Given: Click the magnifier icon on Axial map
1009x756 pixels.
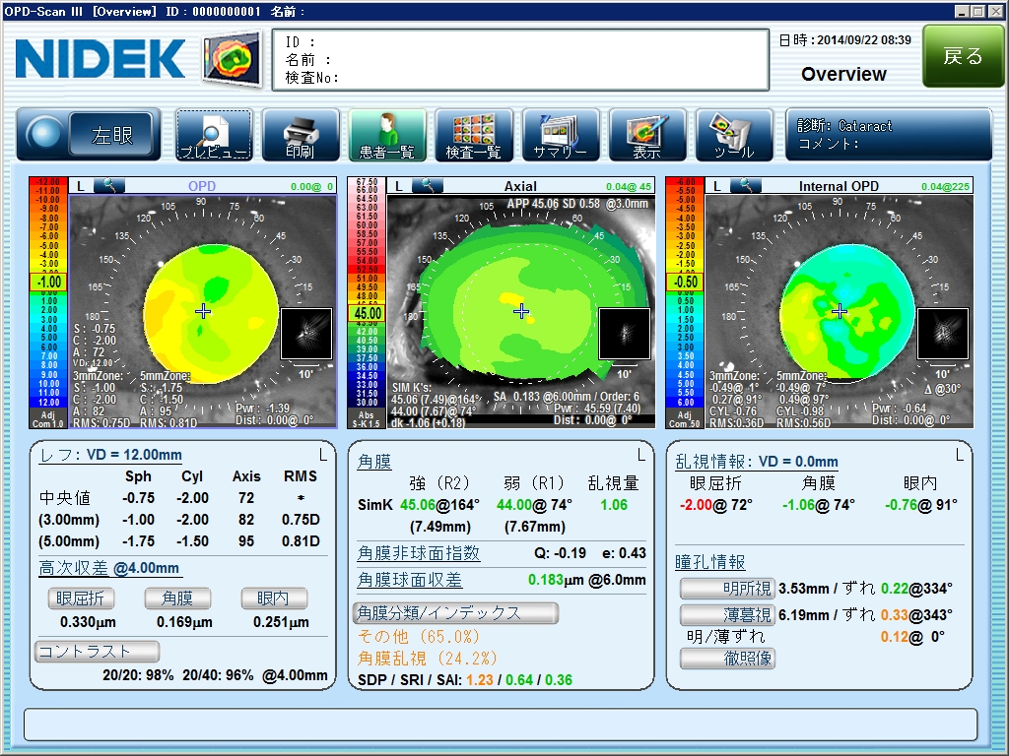Looking at the screenshot, I should click(428, 185).
